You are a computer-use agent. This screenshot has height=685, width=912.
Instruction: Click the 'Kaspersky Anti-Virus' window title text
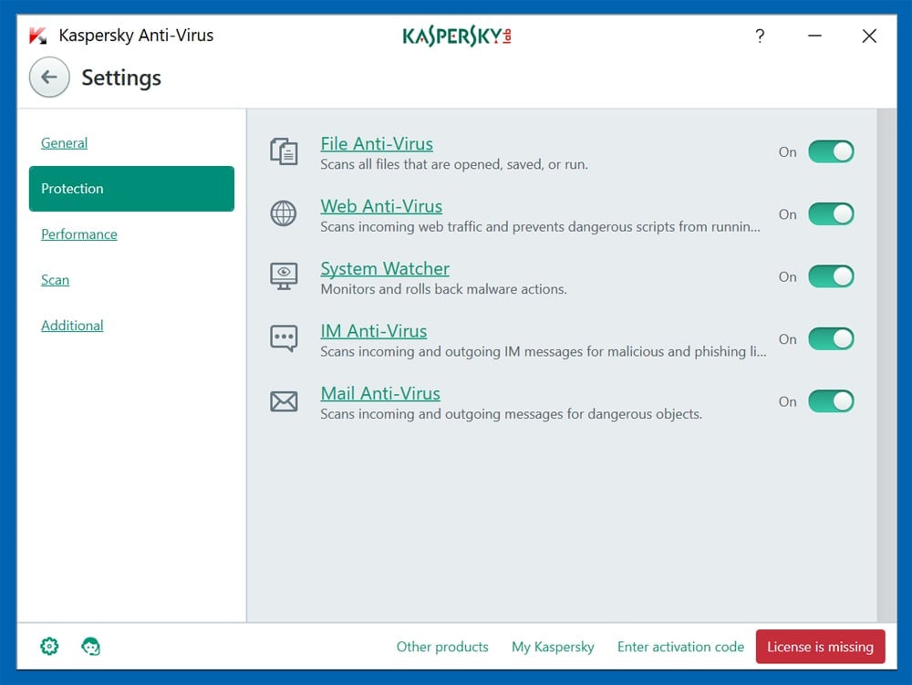point(136,36)
